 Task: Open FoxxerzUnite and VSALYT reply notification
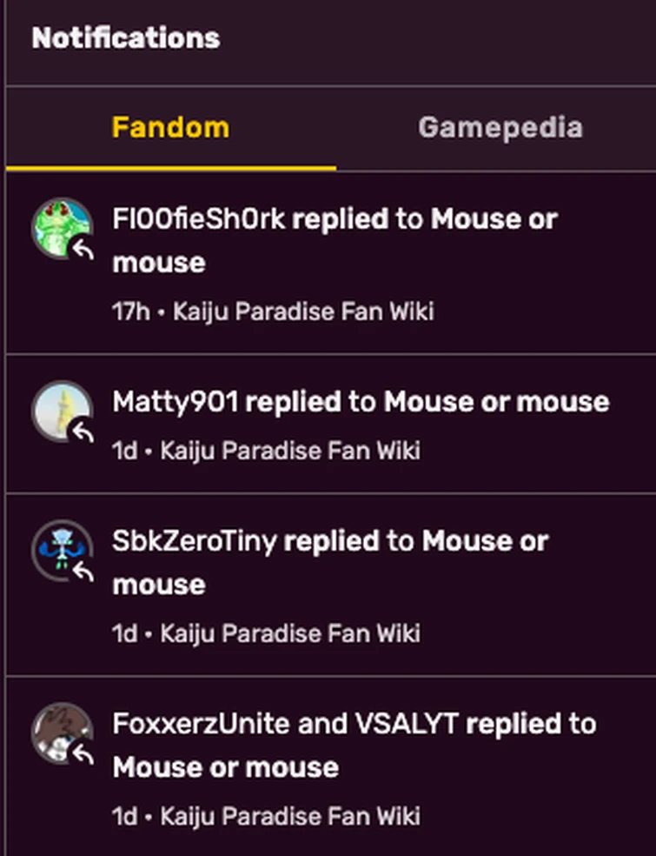(x=354, y=745)
